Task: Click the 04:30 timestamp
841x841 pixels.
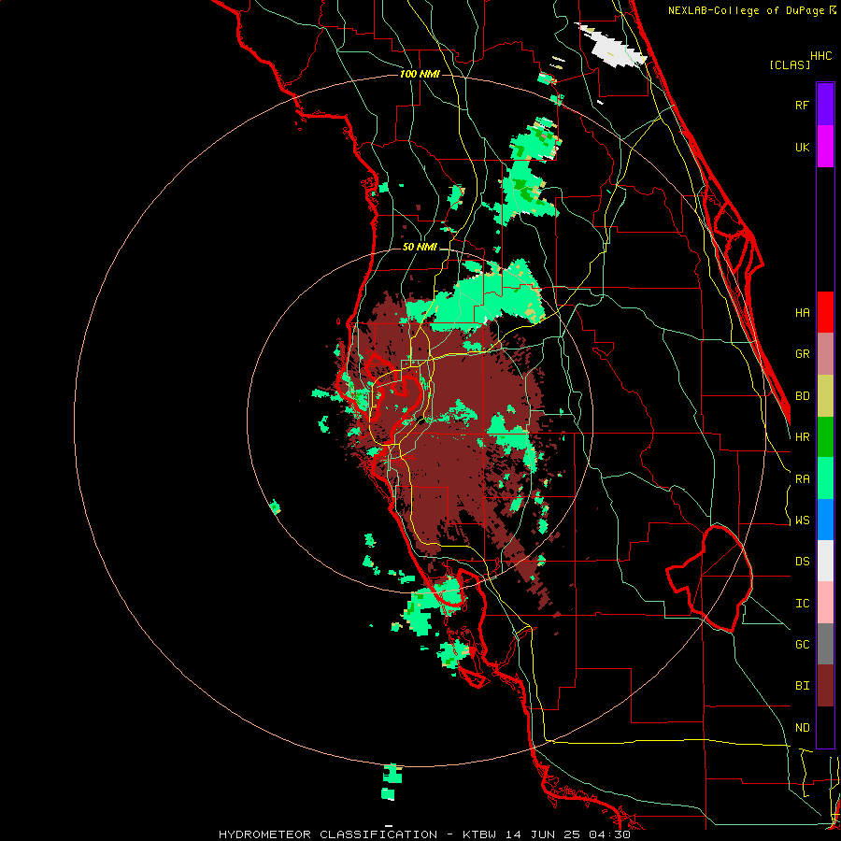Action: coord(611,834)
